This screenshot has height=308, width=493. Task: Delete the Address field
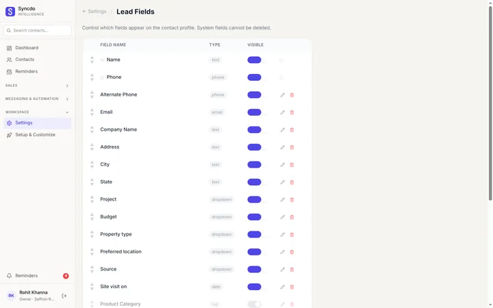click(292, 147)
